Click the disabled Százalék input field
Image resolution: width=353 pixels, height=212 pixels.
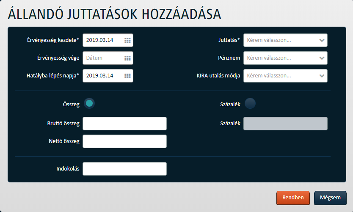coord(285,124)
